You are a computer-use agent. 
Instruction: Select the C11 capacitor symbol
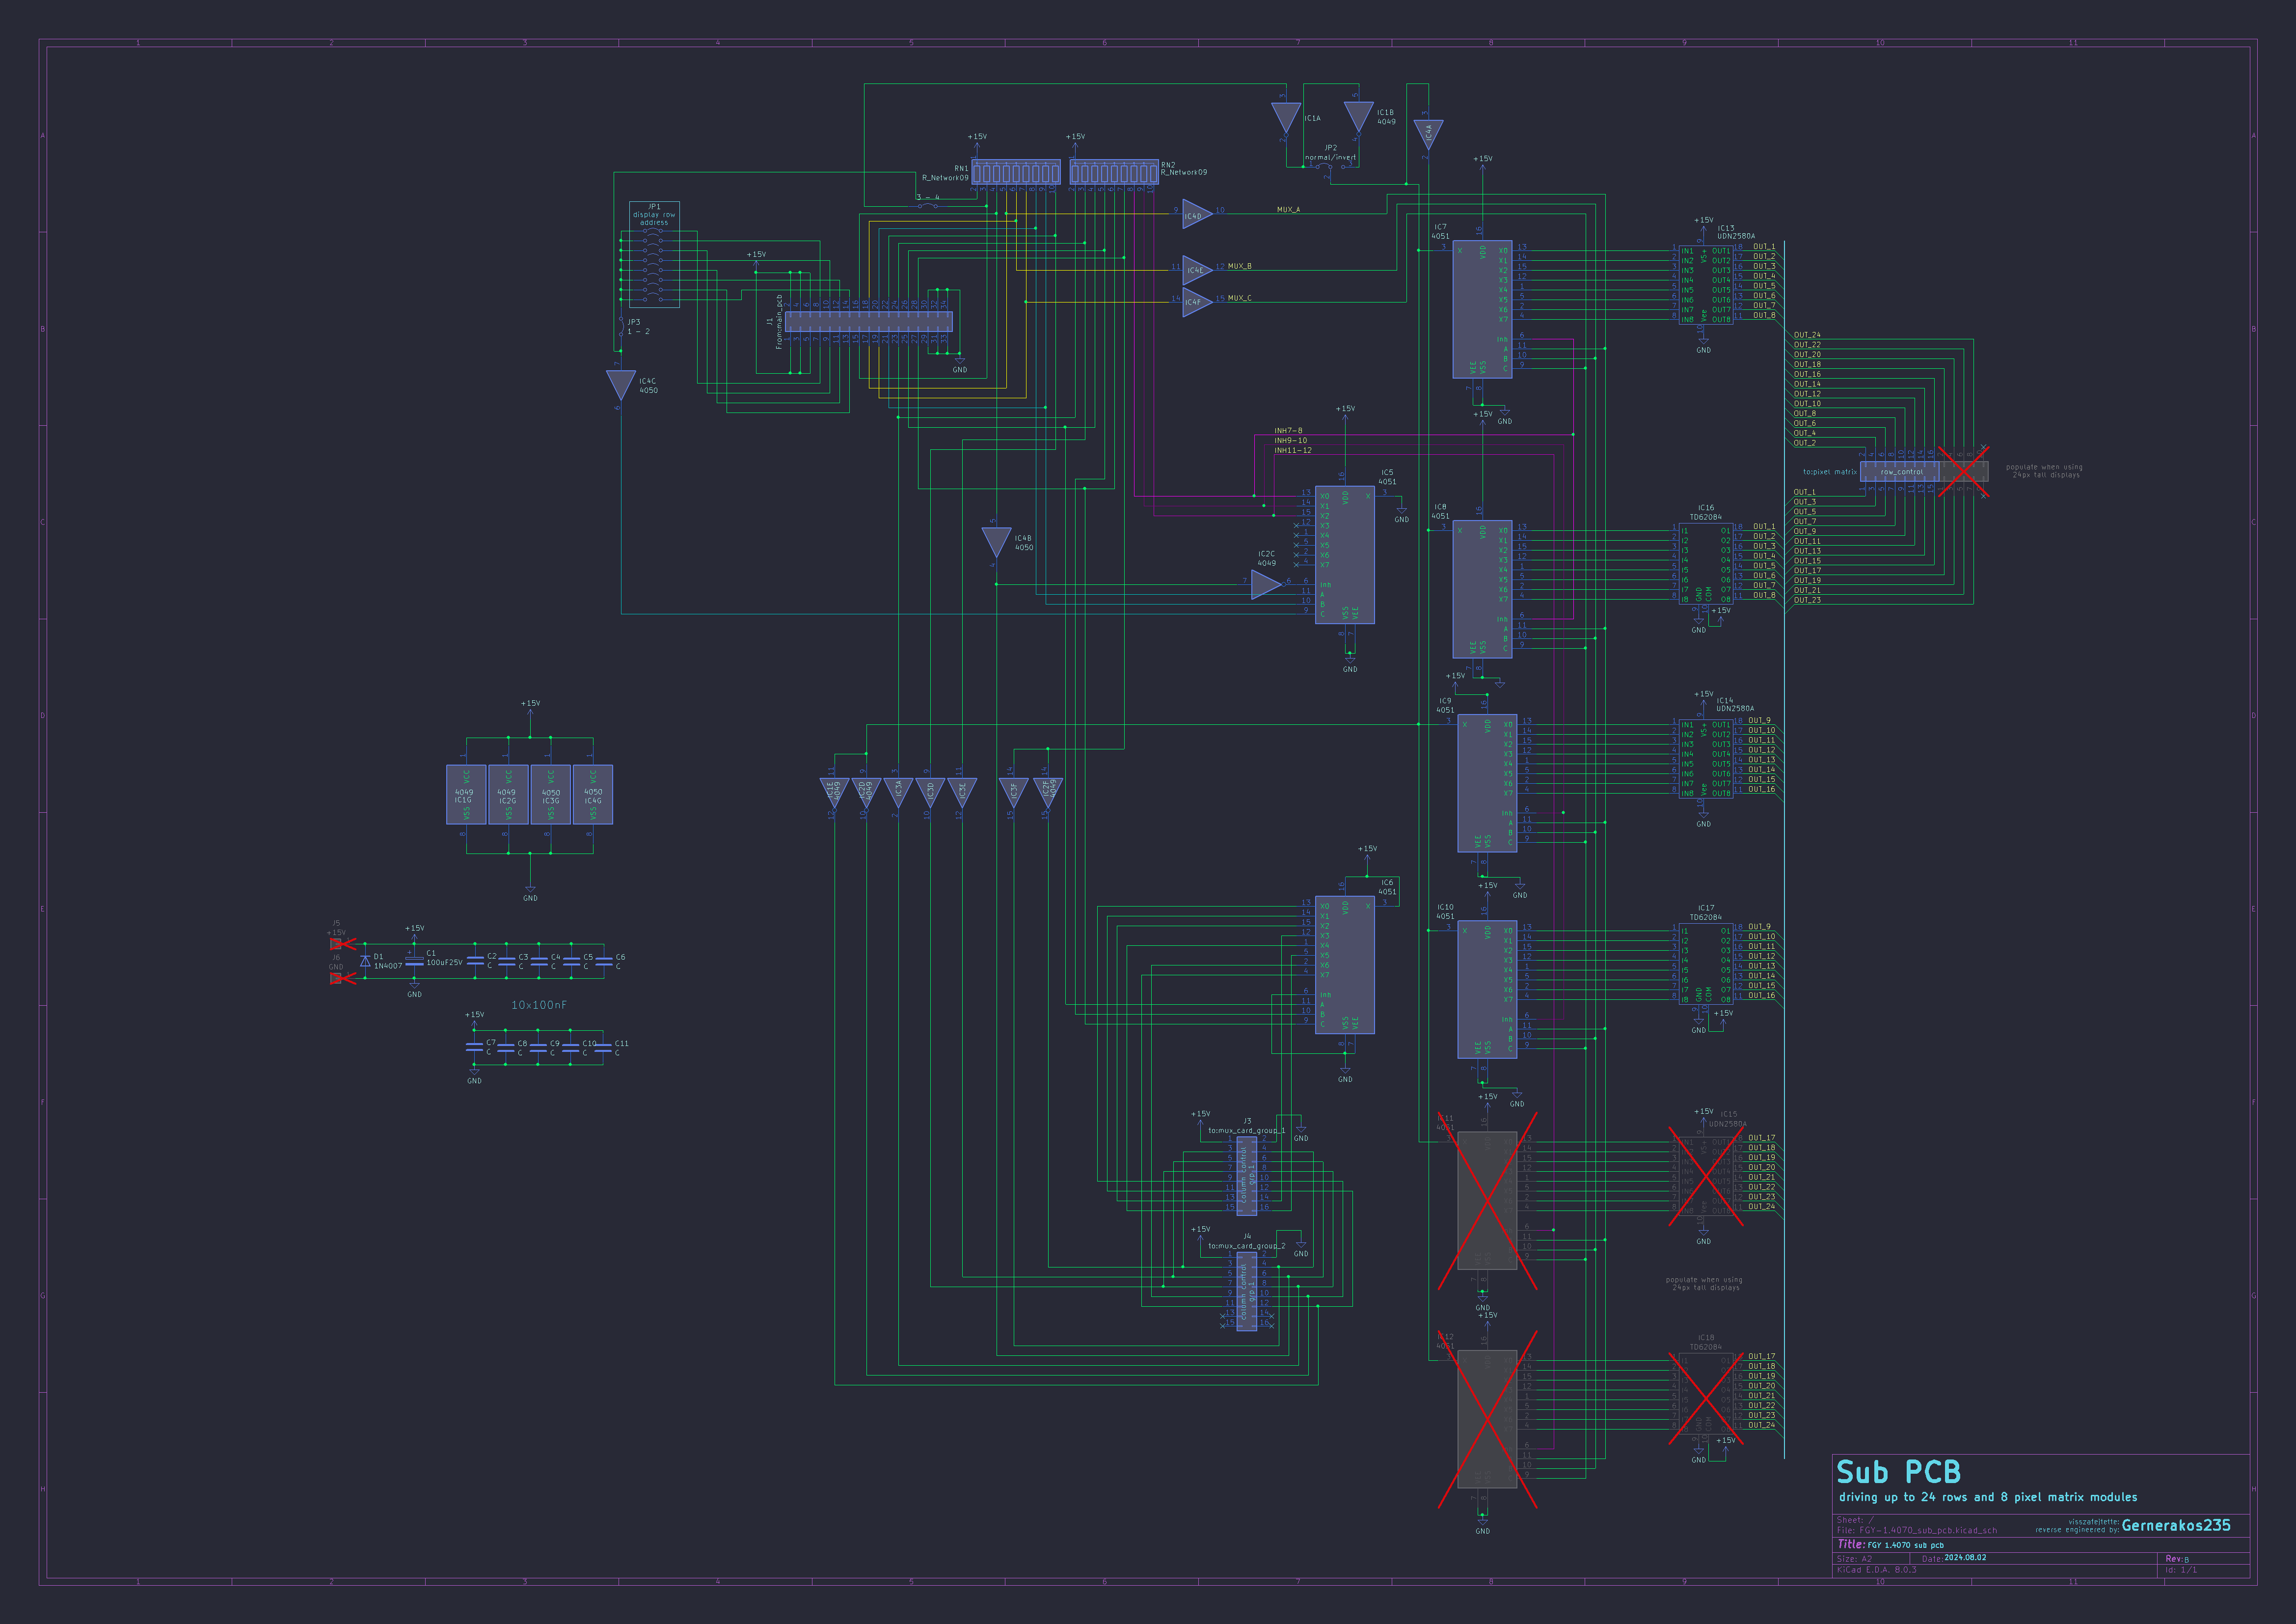[603, 1046]
